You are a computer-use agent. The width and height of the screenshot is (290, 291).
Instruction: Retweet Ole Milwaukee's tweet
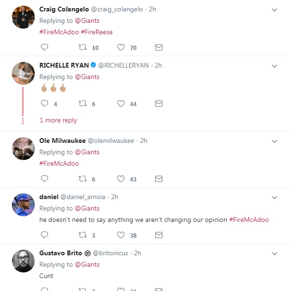(82, 179)
